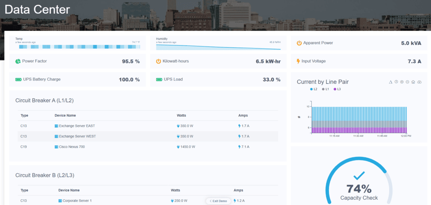Click the UPS Battery Charge battery icon
This screenshot has width=431, height=205.
(x=18, y=79)
